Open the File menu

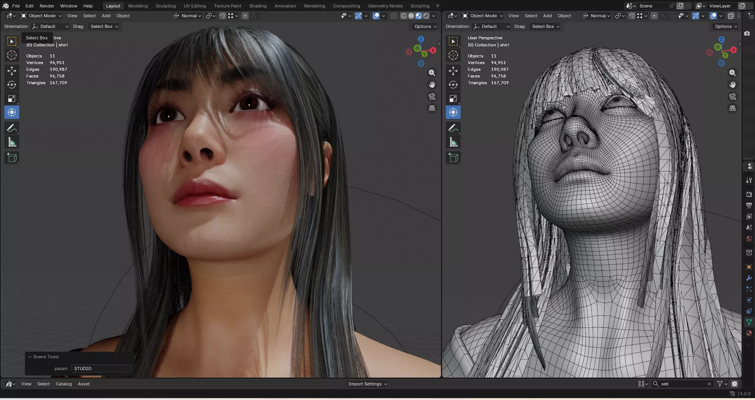coord(16,6)
